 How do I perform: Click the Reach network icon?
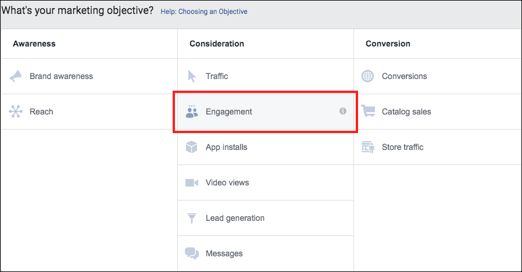coord(16,112)
